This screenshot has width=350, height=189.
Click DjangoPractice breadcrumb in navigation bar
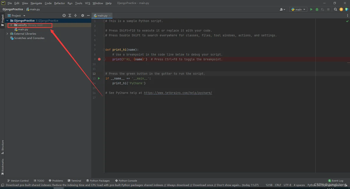pyautogui.click(x=13, y=9)
